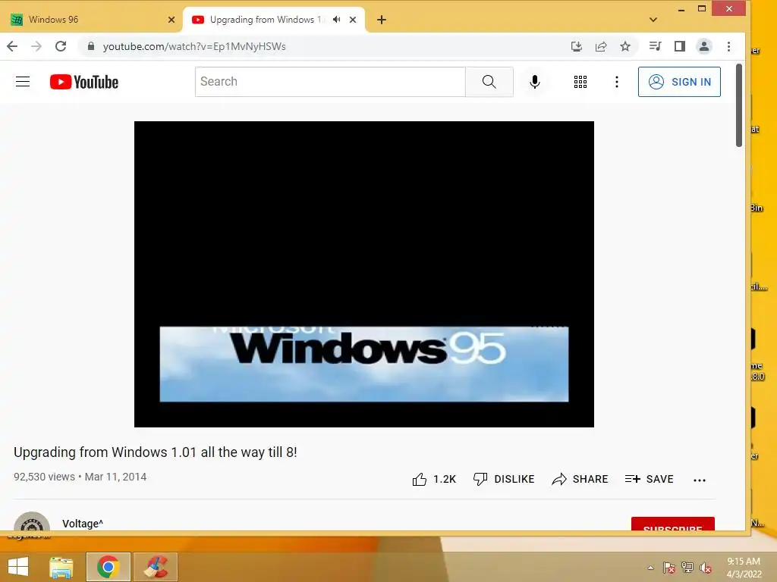Open Action Center flag icon

[x=669, y=568]
